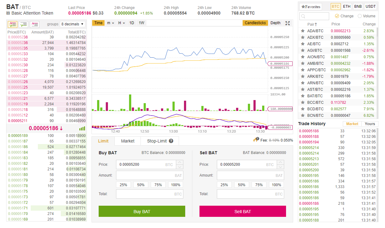Switch to the Stop-Limit order tab
Image resolution: width=385 pixels, height=228 pixels.
pyautogui.click(x=160, y=141)
